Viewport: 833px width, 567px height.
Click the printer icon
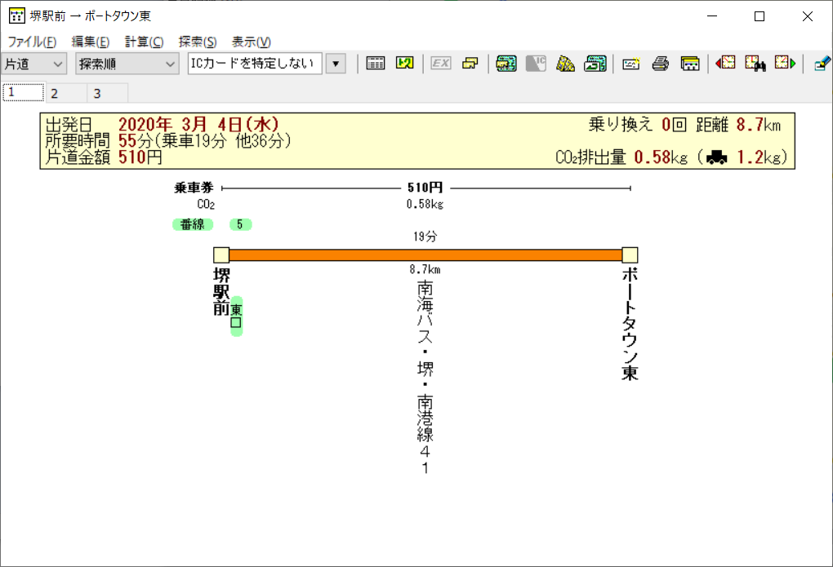pos(661,64)
